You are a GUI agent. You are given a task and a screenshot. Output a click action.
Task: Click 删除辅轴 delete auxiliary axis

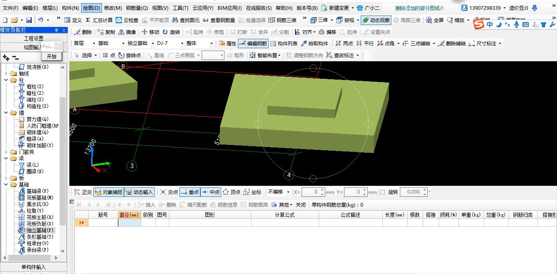click(x=451, y=43)
